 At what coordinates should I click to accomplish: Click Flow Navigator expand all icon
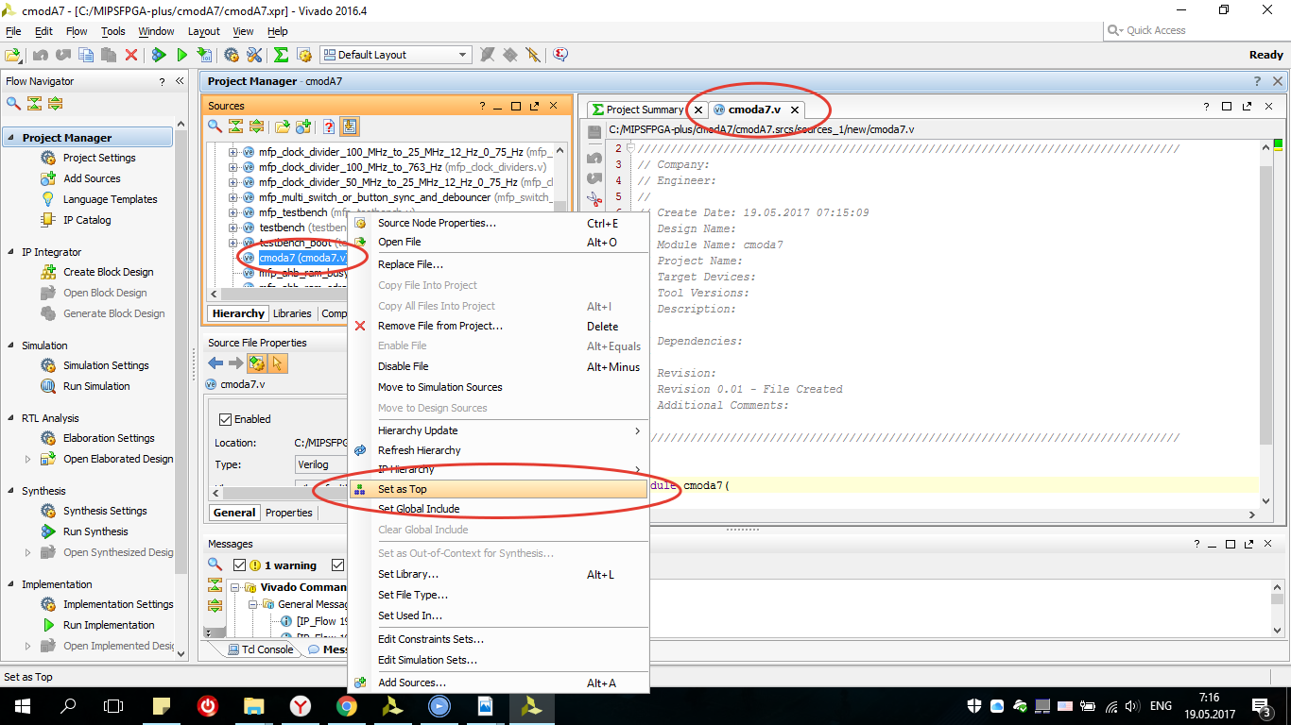pyautogui.click(x=55, y=104)
